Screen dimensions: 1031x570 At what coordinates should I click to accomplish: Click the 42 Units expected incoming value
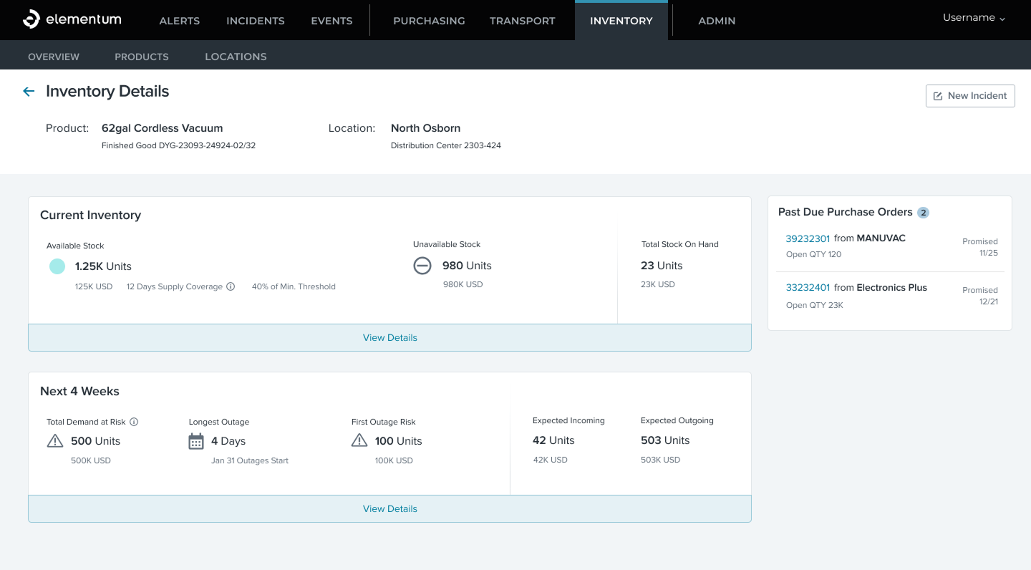click(553, 440)
